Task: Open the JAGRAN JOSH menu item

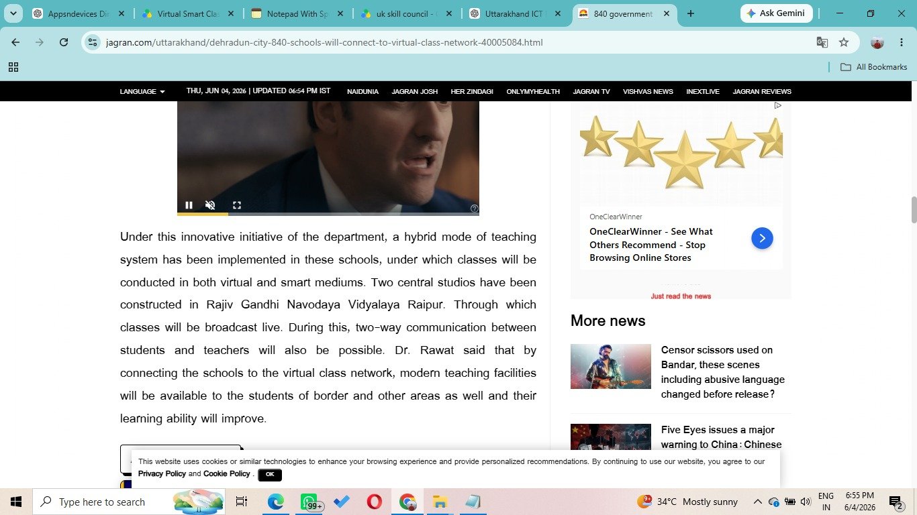Action: (x=415, y=92)
